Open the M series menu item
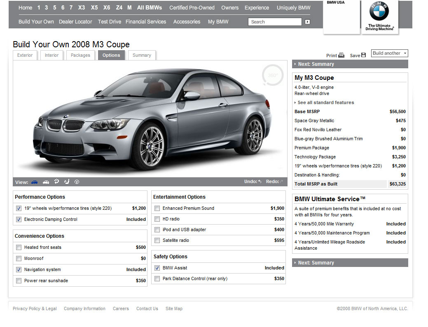 [129, 8]
